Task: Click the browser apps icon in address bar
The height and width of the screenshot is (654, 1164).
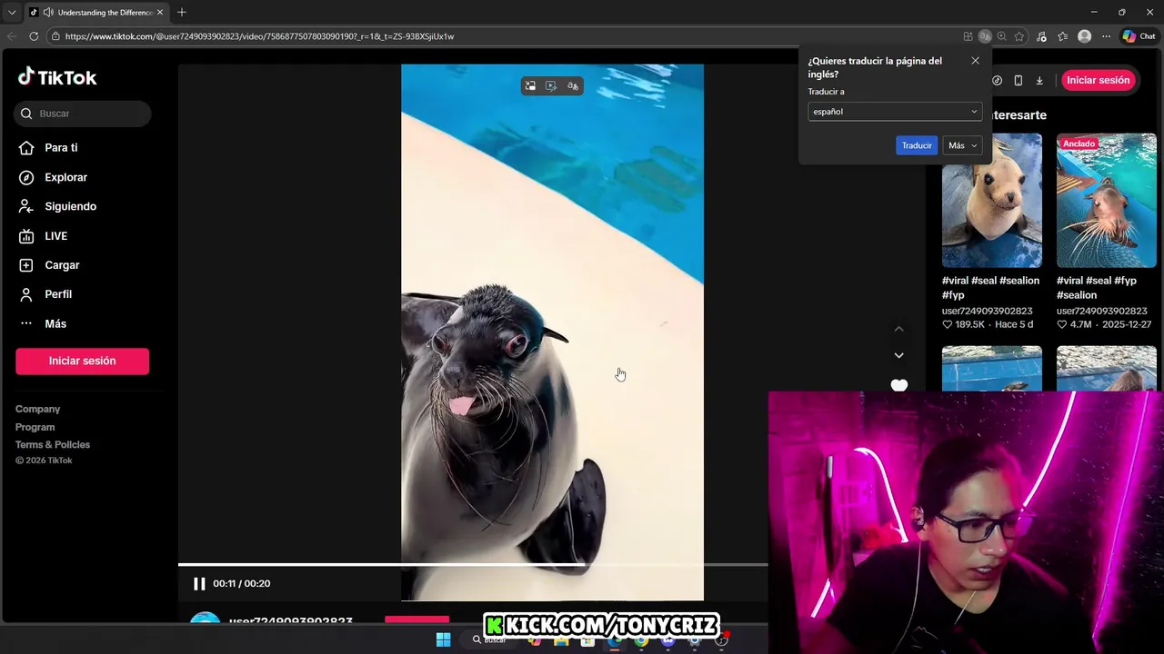Action: coord(968,36)
